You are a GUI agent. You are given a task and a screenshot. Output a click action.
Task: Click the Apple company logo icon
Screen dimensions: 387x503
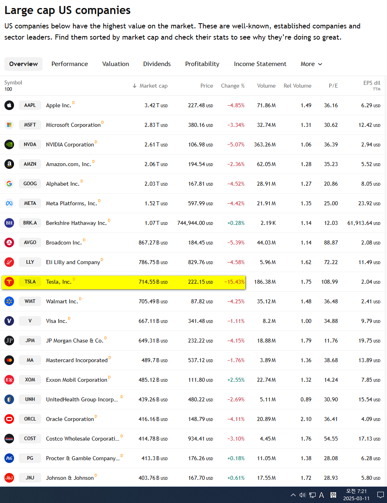coord(9,105)
